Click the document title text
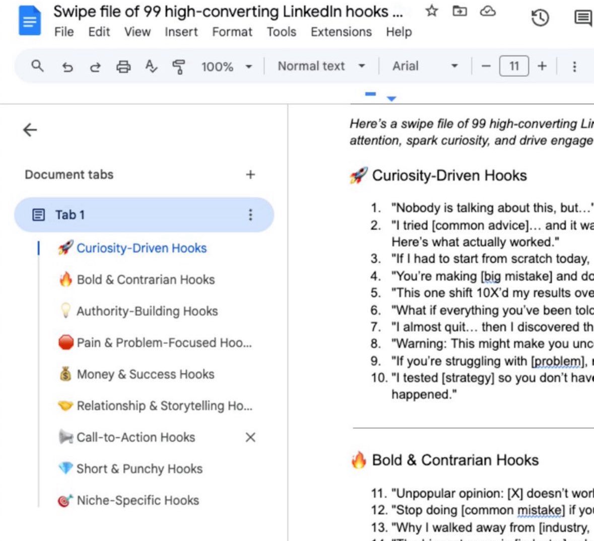This screenshot has height=541, width=594. (228, 12)
